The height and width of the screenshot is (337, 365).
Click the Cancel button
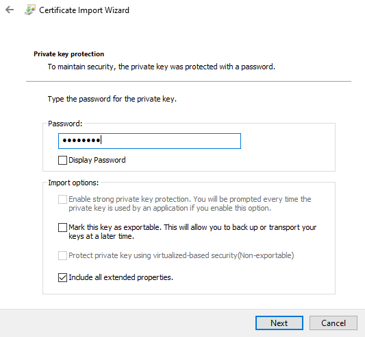333,323
